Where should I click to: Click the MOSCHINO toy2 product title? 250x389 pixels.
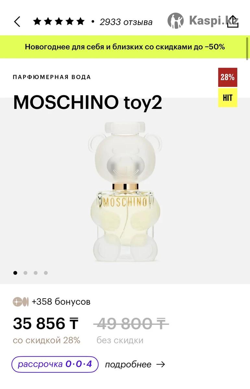88,103
